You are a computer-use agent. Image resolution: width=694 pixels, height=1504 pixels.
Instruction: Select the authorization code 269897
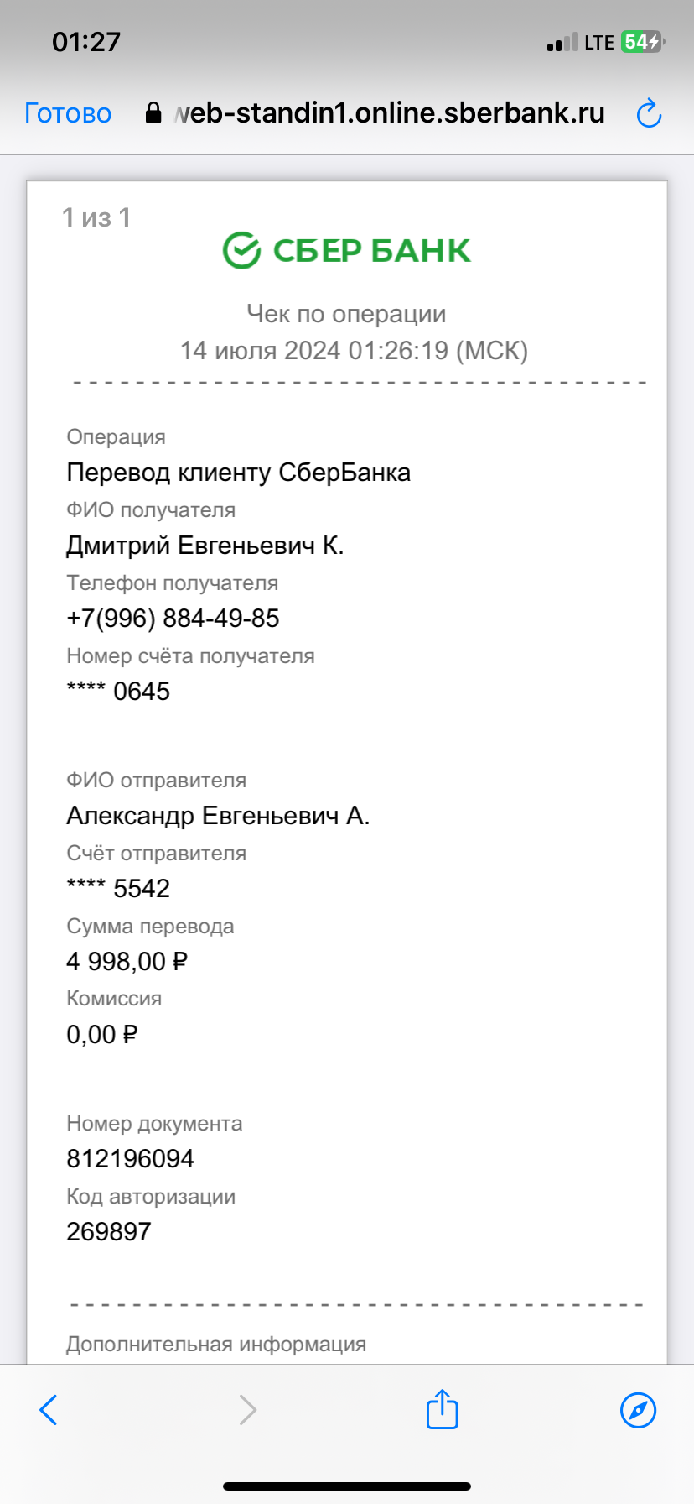tap(109, 1232)
